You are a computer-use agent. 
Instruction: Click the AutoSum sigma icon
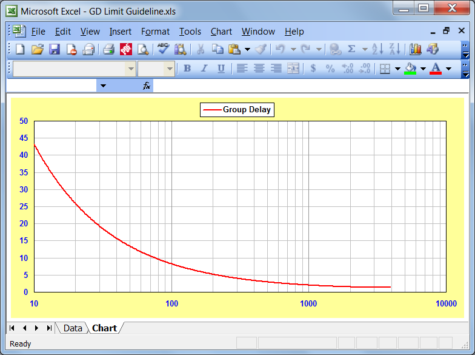(x=351, y=49)
